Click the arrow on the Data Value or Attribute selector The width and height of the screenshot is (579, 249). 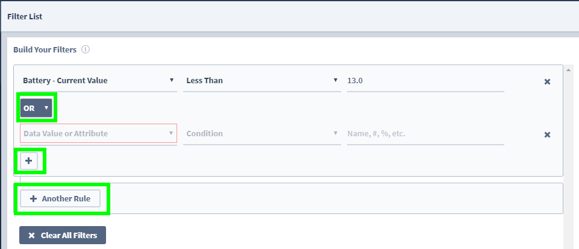[x=171, y=133]
